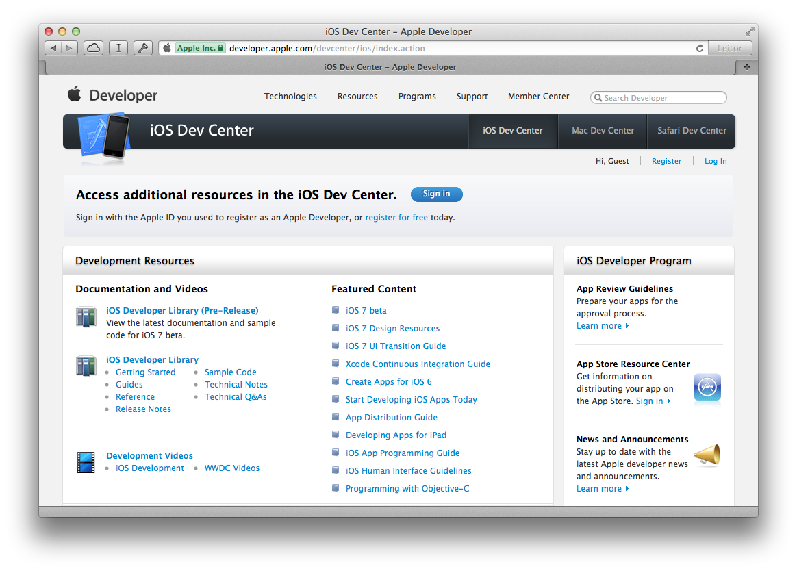Focus the Search Developer field
The width and height of the screenshot is (797, 571).
pyautogui.click(x=658, y=98)
